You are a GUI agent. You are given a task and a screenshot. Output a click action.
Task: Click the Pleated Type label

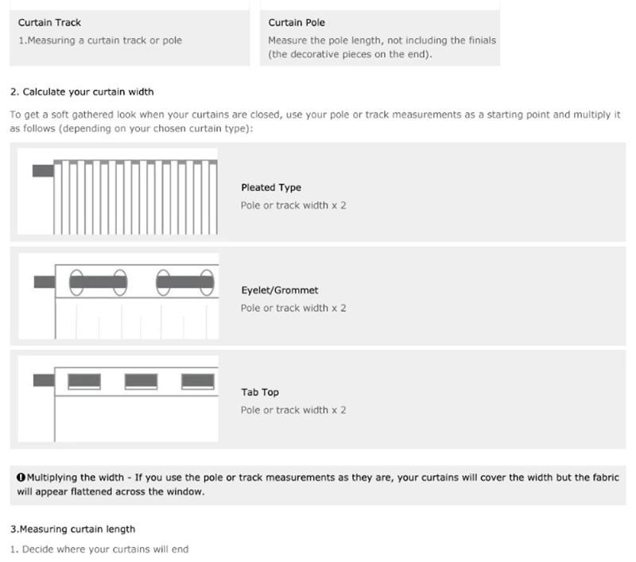pyautogui.click(x=271, y=188)
